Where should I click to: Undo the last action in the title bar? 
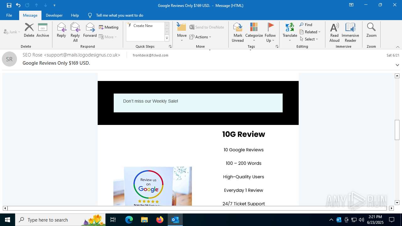tap(18, 5)
